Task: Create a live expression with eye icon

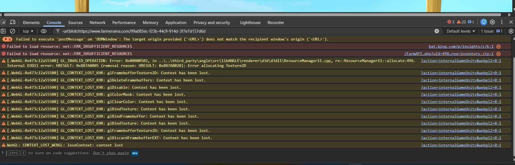Action: 44,31
